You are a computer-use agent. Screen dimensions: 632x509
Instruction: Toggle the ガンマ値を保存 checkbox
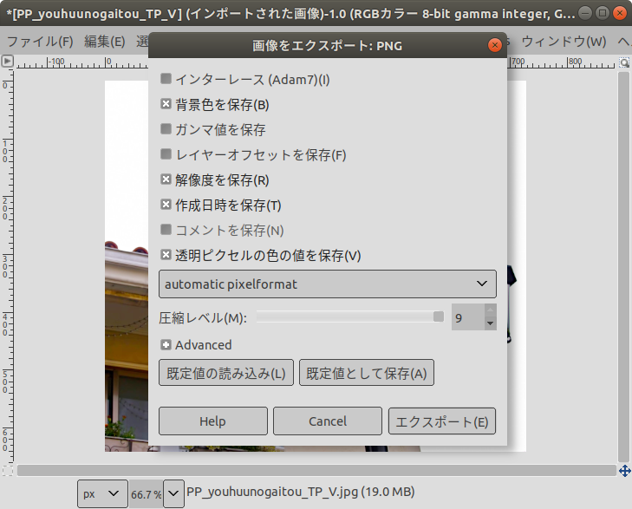point(166,129)
